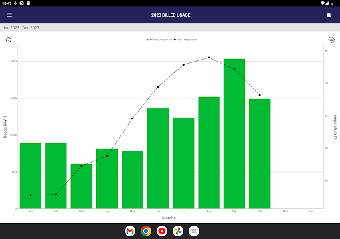The height and width of the screenshot is (239, 340).
Task: Click the 'Nov' month label
Action: point(285,212)
